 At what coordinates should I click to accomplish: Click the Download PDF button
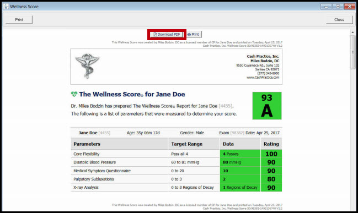(x=167, y=34)
